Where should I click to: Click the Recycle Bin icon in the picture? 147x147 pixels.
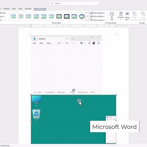[36, 114]
